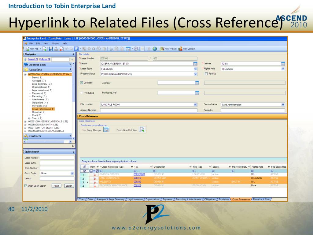
Task: Click the remove icon in PROPERTY MAINTENANCE row
Action: pyautogui.click(x=95, y=186)
